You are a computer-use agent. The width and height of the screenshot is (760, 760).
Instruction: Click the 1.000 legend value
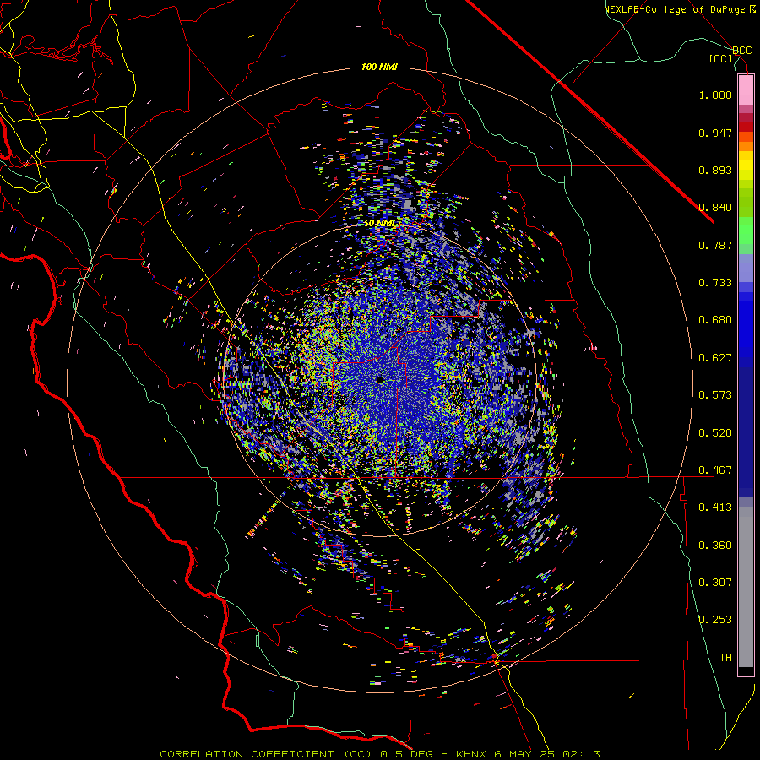(x=715, y=95)
